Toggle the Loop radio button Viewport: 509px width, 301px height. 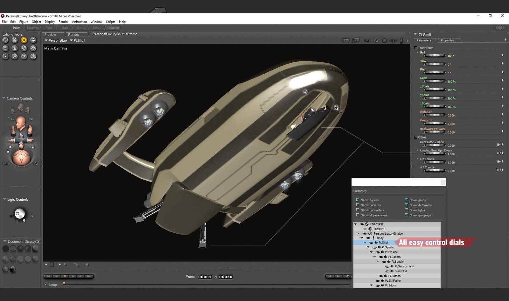[46, 285]
